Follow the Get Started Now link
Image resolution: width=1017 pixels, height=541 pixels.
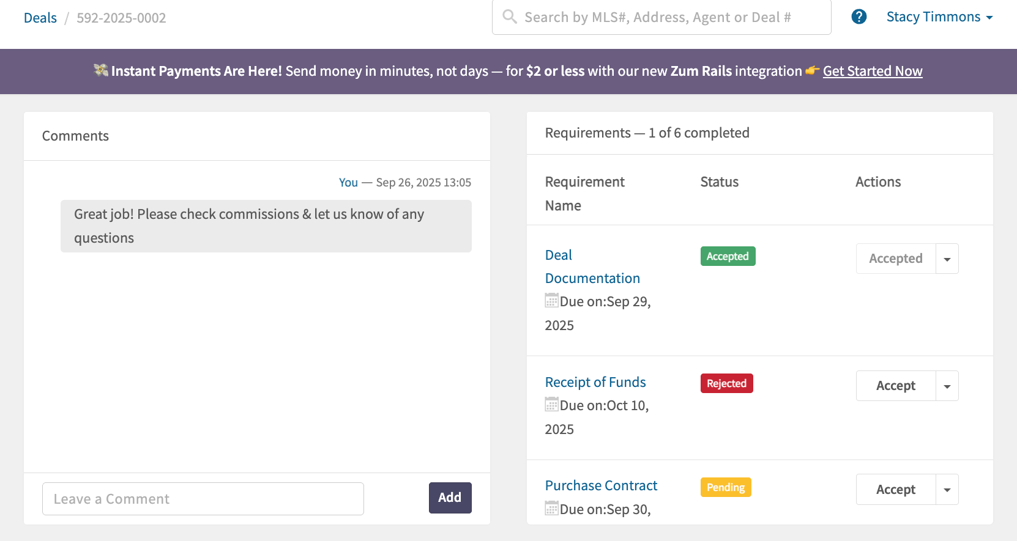coord(872,71)
